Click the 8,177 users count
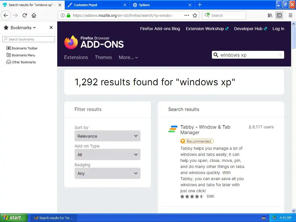The width and height of the screenshot is (296, 222). 261,127
